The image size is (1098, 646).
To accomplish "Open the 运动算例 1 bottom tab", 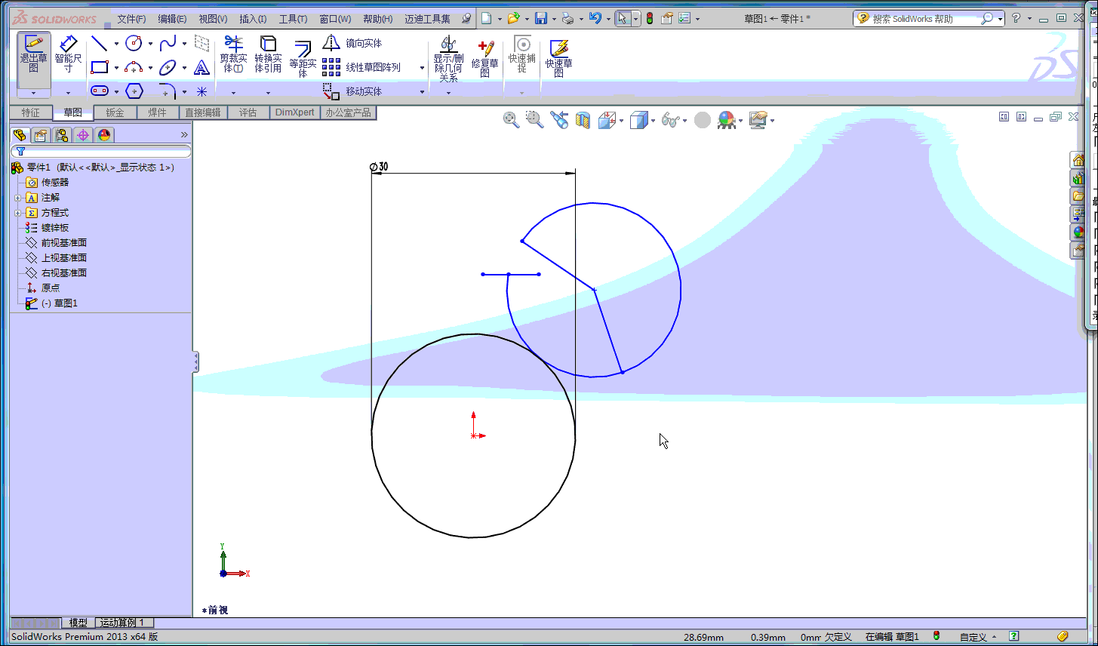I will (125, 623).
